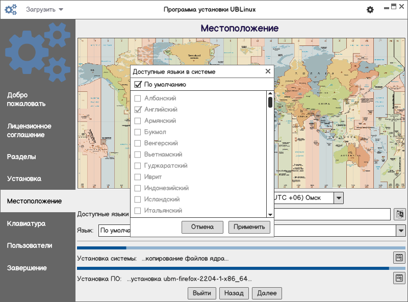The image size is (408, 302).
Task: Enable the 'Венгерский' language checkbox
Action: (138, 143)
